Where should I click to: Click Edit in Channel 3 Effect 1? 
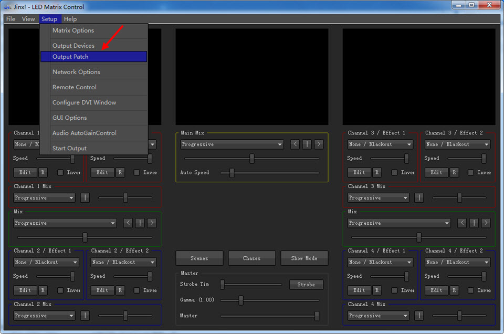coord(359,172)
